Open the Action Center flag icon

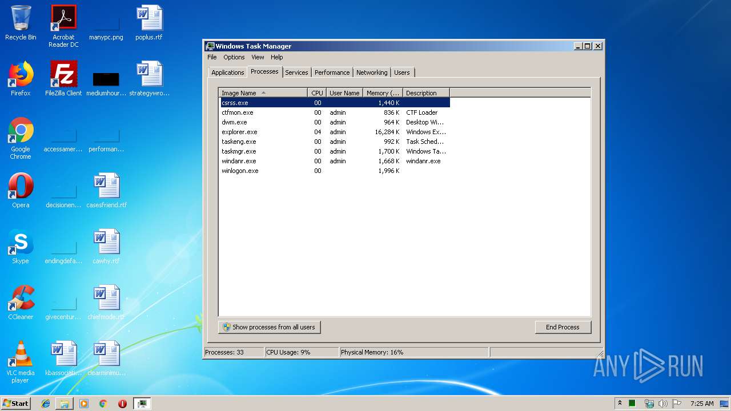pyautogui.click(x=676, y=404)
